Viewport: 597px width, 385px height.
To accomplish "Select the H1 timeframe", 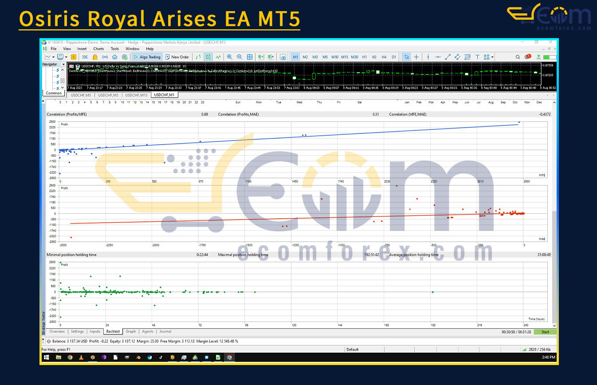I will pyautogui.click(x=365, y=57).
